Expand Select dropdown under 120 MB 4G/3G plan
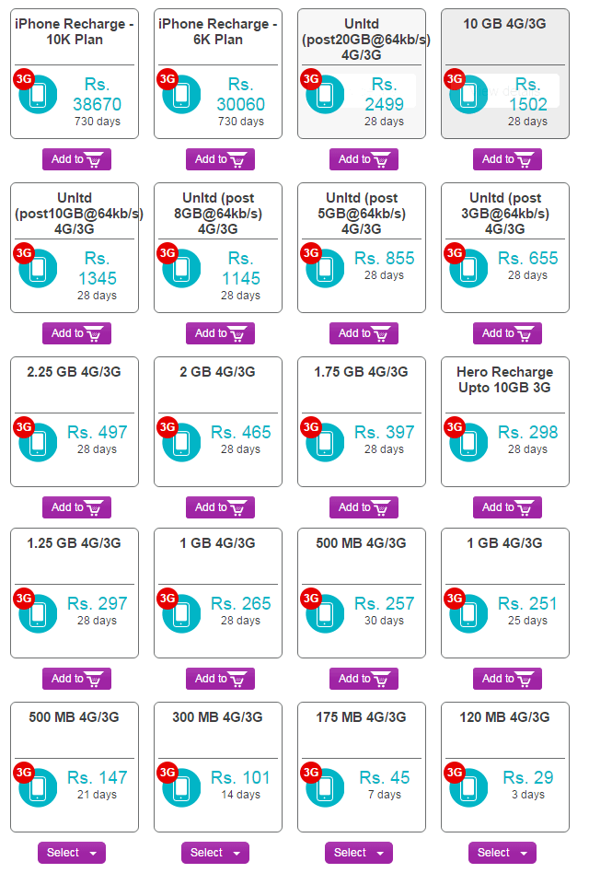The height and width of the screenshot is (873, 589). point(502,853)
